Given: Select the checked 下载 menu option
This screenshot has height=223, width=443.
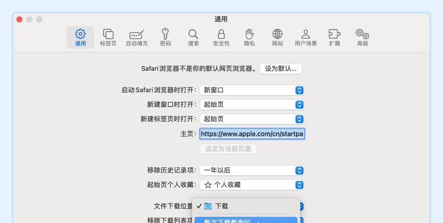Looking at the screenshot, I should point(246,206).
